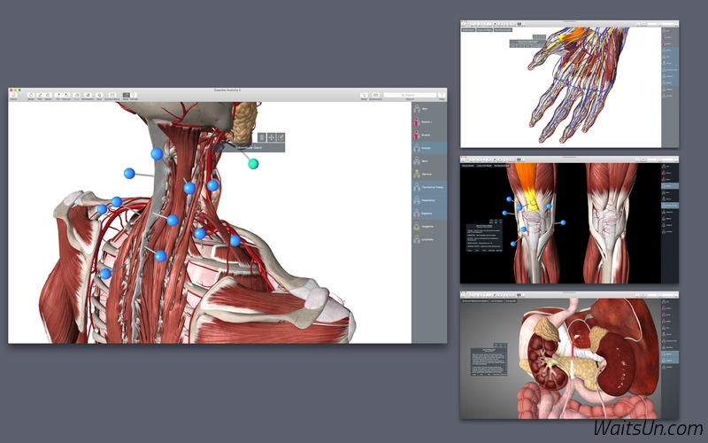
Task: Click the Home icon in toolbar
Action: 13,96
